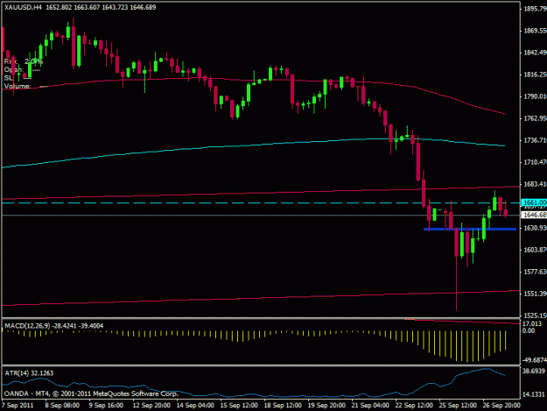This screenshot has width=547, height=411.
Task: Click the Risk 2.0% label
Action: (24, 61)
